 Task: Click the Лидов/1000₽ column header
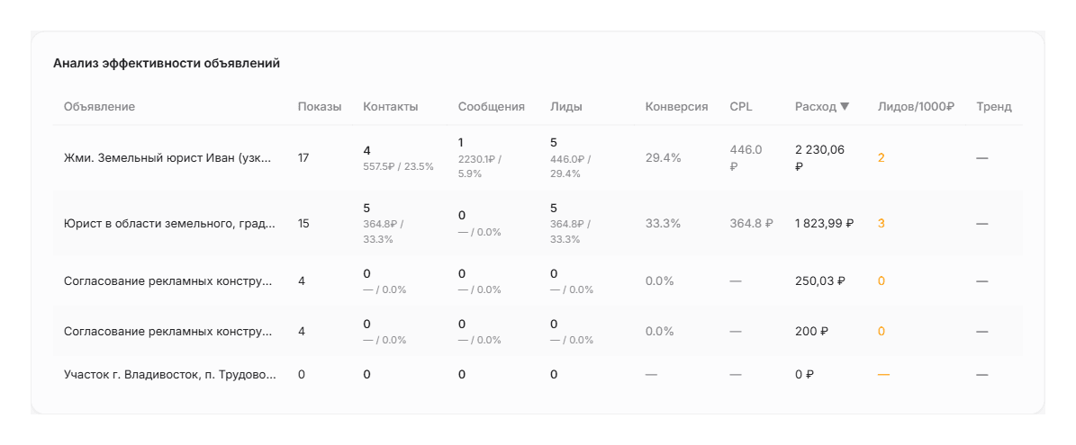pyautogui.click(x=916, y=107)
